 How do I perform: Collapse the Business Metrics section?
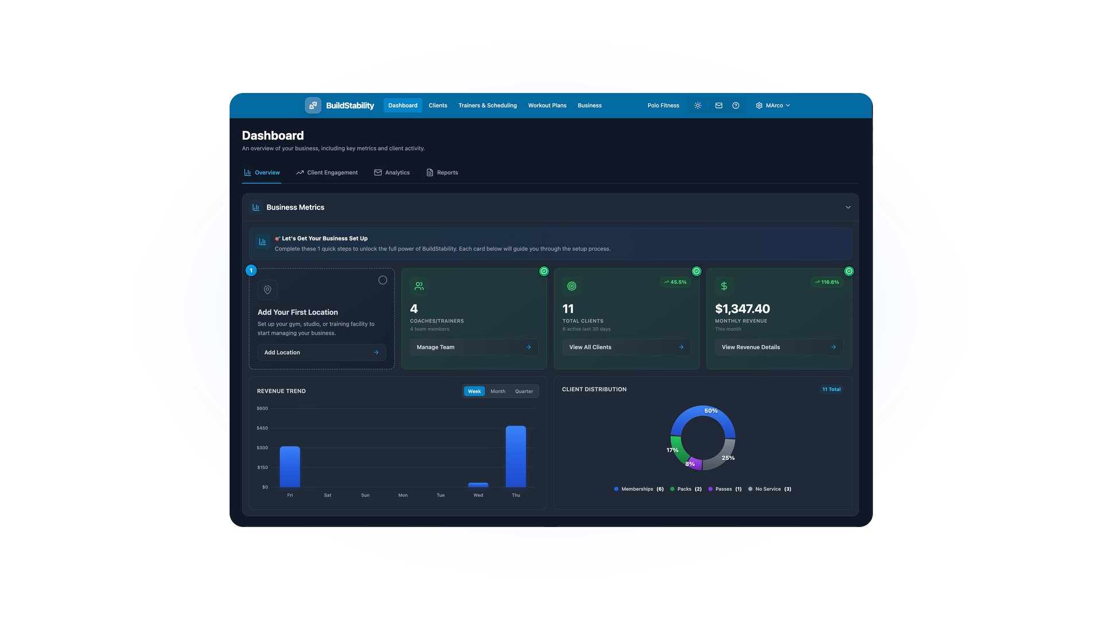848,207
